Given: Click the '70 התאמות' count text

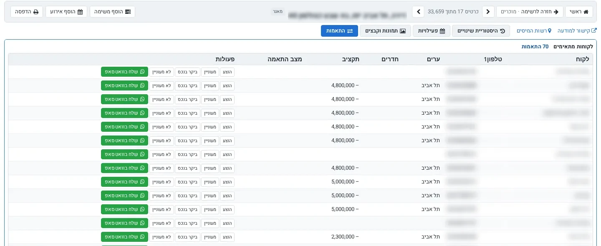Looking at the screenshot, I should tap(535, 47).
